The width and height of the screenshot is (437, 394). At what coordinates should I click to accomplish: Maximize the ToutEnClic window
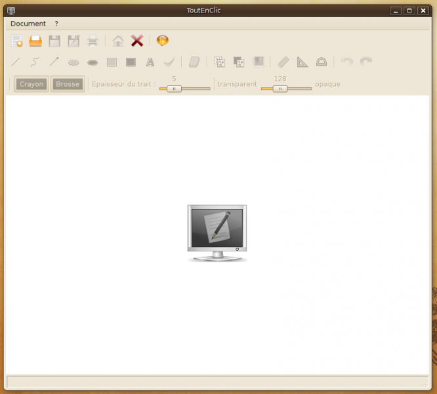tap(409, 11)
